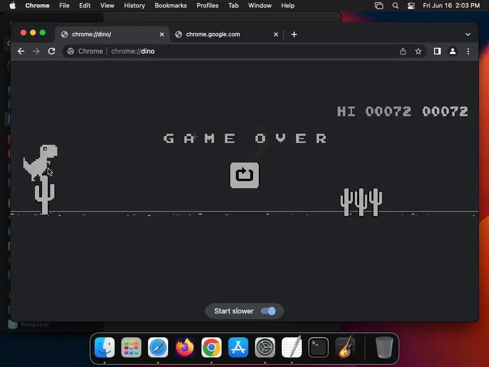489x367 pixels.
Task: Open TextEdit from the Dock
Action: tap(292, 347)
